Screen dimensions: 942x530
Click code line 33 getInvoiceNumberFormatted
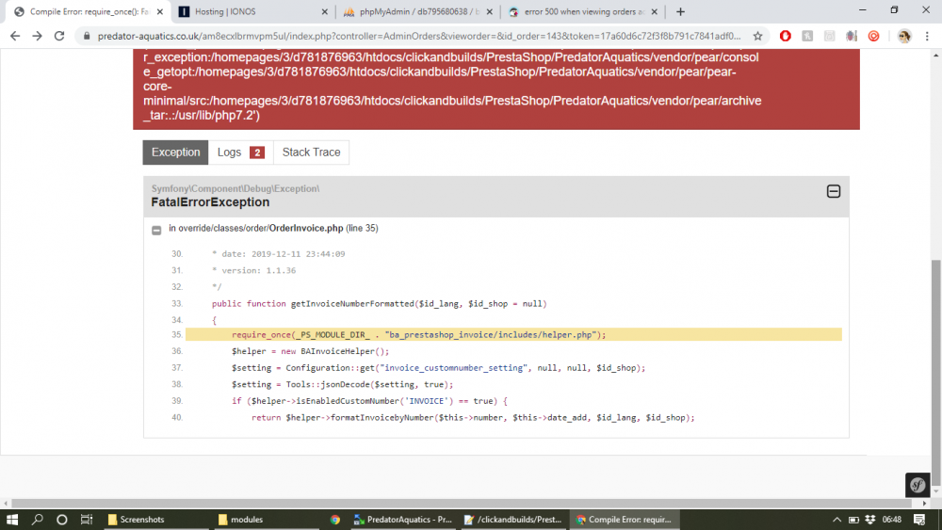pyautogui.click(x=379, y=304)
